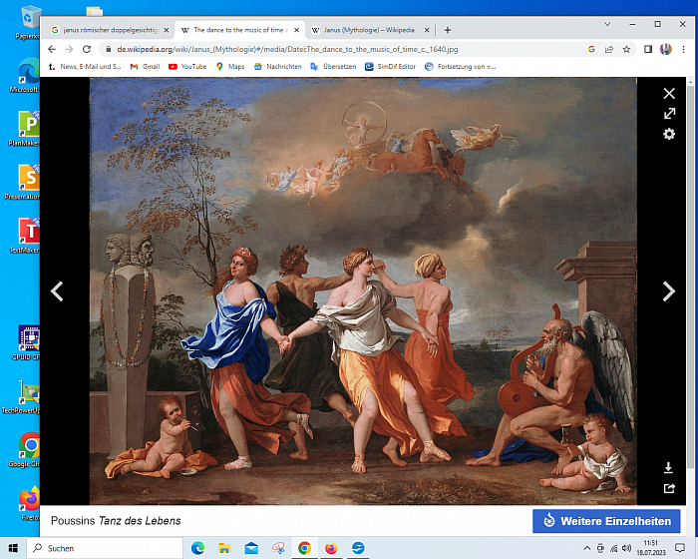
Task: Open the browser side panel
Action: [x=648, y=49]
